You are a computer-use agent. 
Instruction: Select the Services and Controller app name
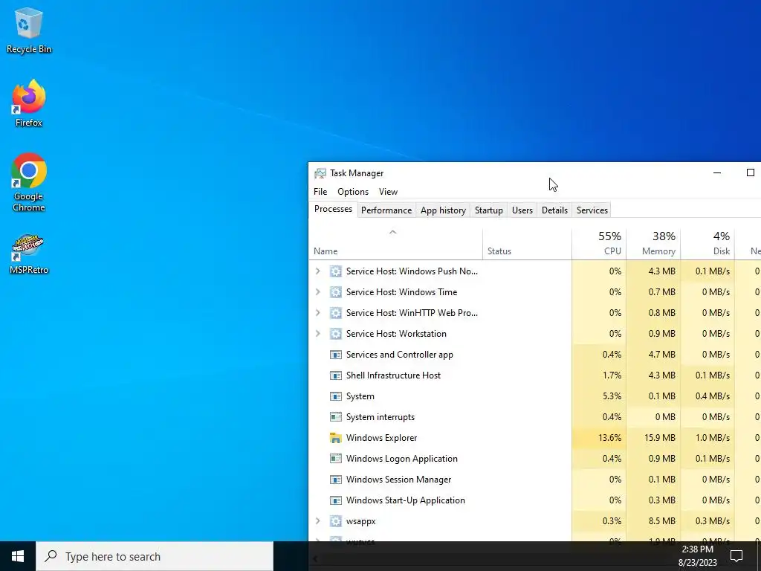tap(399, 355)
